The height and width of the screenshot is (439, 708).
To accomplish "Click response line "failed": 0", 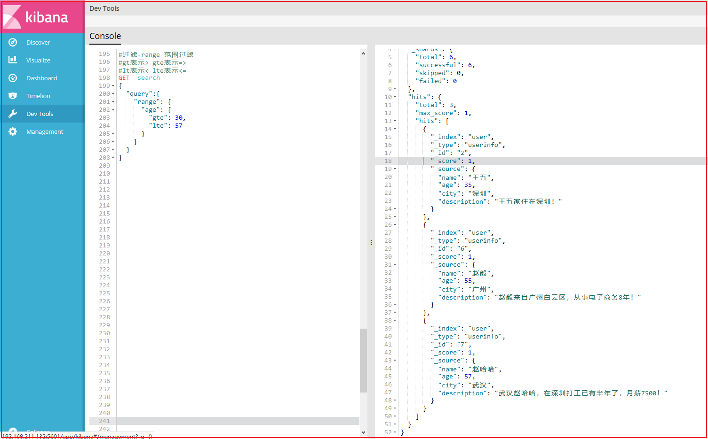I will tap(436, 81).
